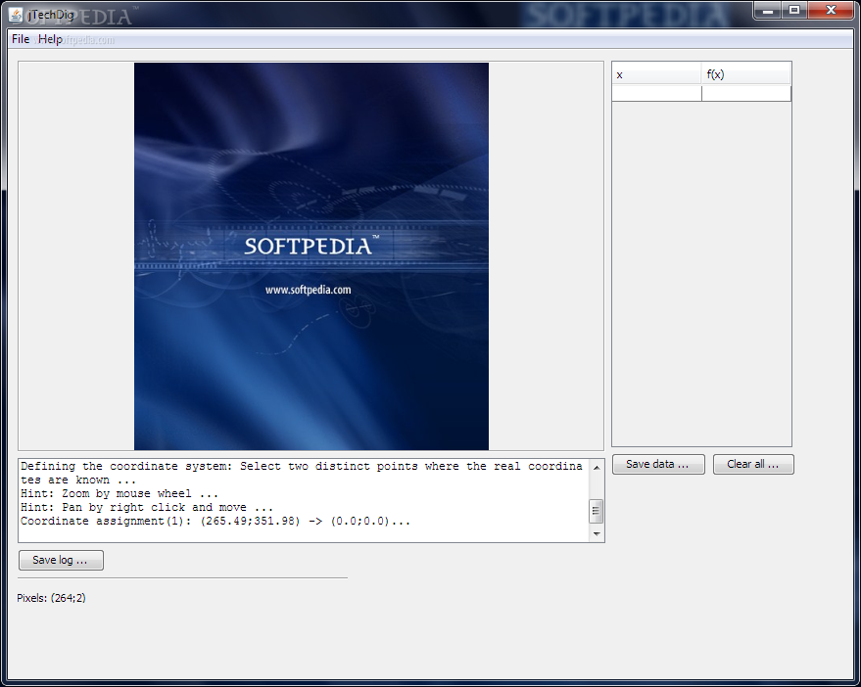
Task: Click the log scrollbar thumb
Action: (597, 511)
